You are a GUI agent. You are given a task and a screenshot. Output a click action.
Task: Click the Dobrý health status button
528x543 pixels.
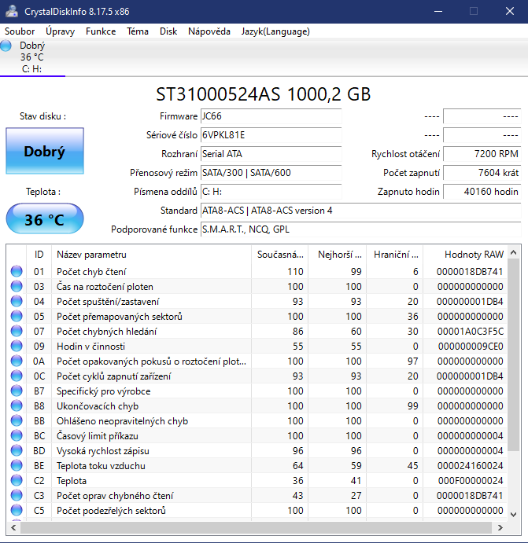pyautogui.click(x=45, y=151)
